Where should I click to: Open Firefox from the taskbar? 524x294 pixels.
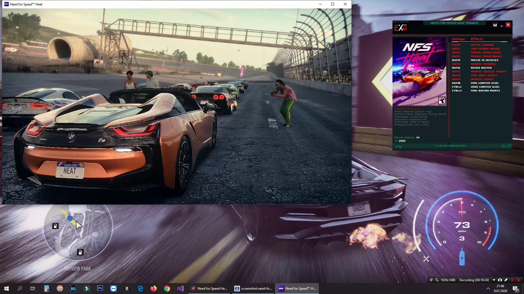coord(154,289)
